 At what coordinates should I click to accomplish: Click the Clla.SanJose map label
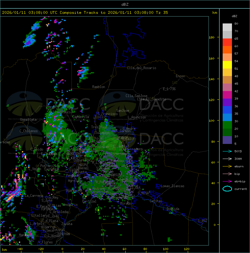pos(136,96)
